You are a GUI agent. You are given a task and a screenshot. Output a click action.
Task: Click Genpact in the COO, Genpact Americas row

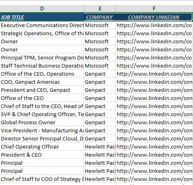click(100, 82)
